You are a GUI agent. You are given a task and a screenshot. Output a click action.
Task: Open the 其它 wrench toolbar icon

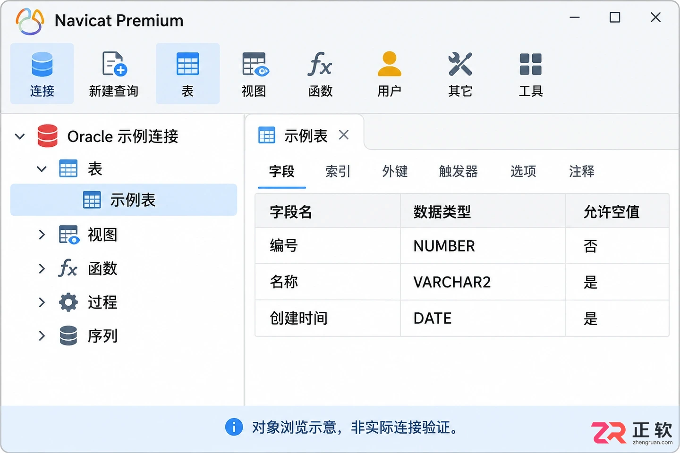point(460,64)
